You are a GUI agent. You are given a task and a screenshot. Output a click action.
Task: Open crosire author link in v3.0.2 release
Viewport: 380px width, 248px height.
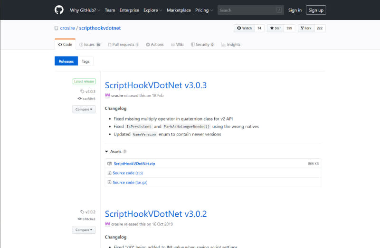117,224
